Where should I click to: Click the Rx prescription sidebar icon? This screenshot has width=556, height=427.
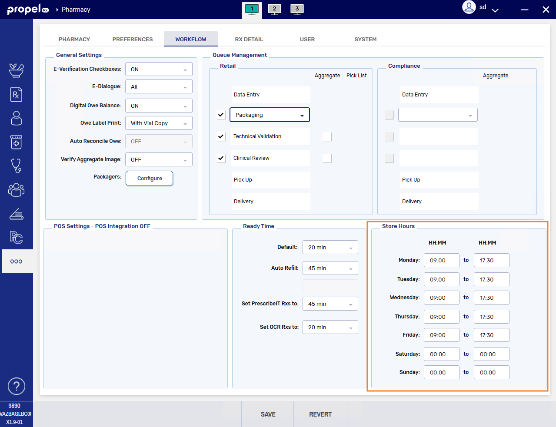tap(16, 94)
